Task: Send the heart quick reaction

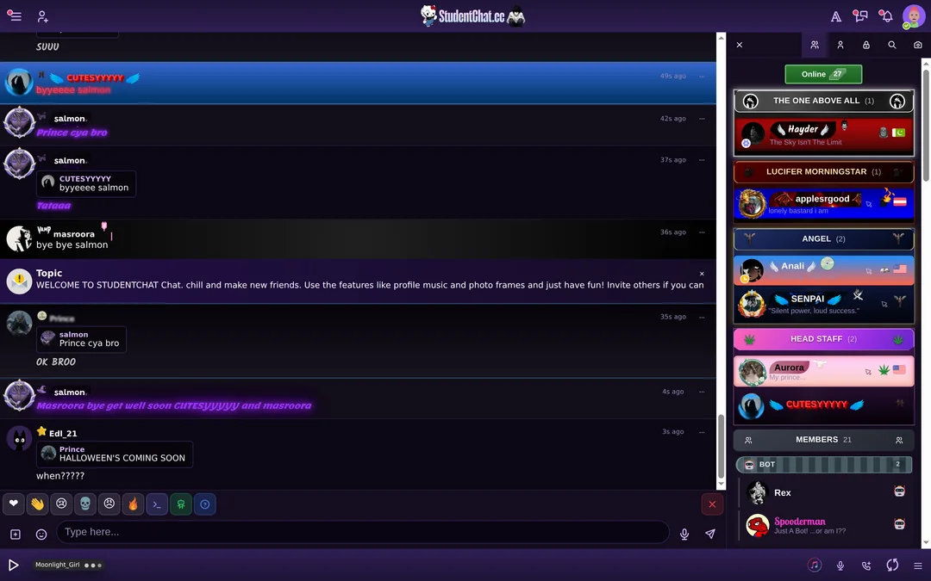Action: (13, 504)
